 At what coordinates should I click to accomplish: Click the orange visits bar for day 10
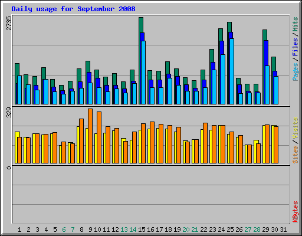(x=99, y=137)
